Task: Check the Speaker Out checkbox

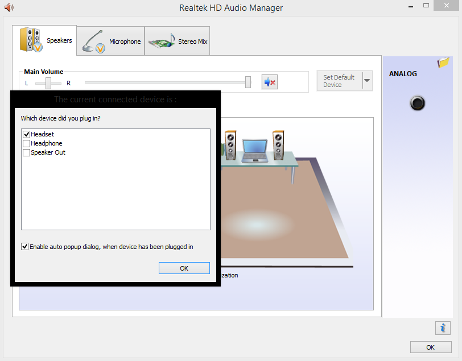Action: [x=27, y=152]
